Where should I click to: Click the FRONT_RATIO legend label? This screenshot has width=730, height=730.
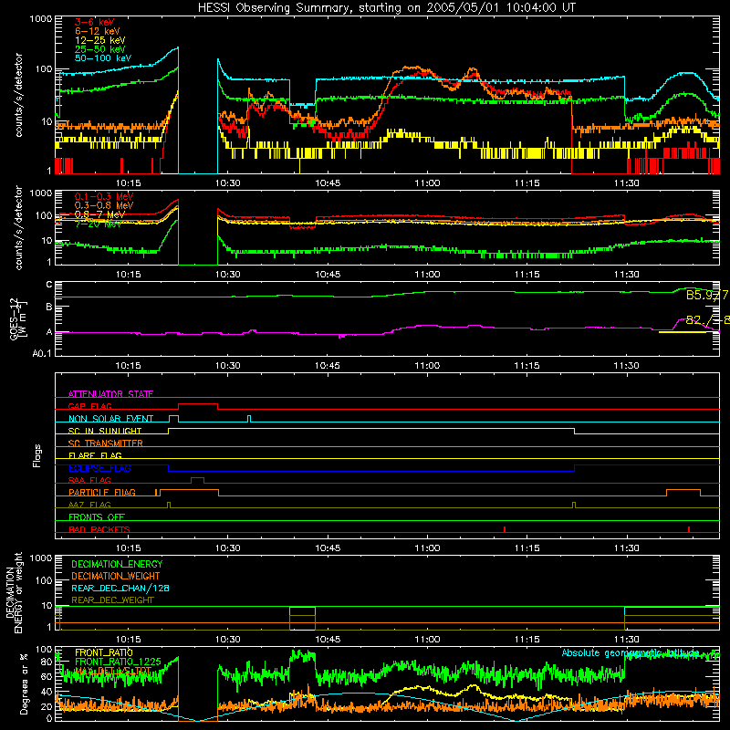click(x=104, y=652)
